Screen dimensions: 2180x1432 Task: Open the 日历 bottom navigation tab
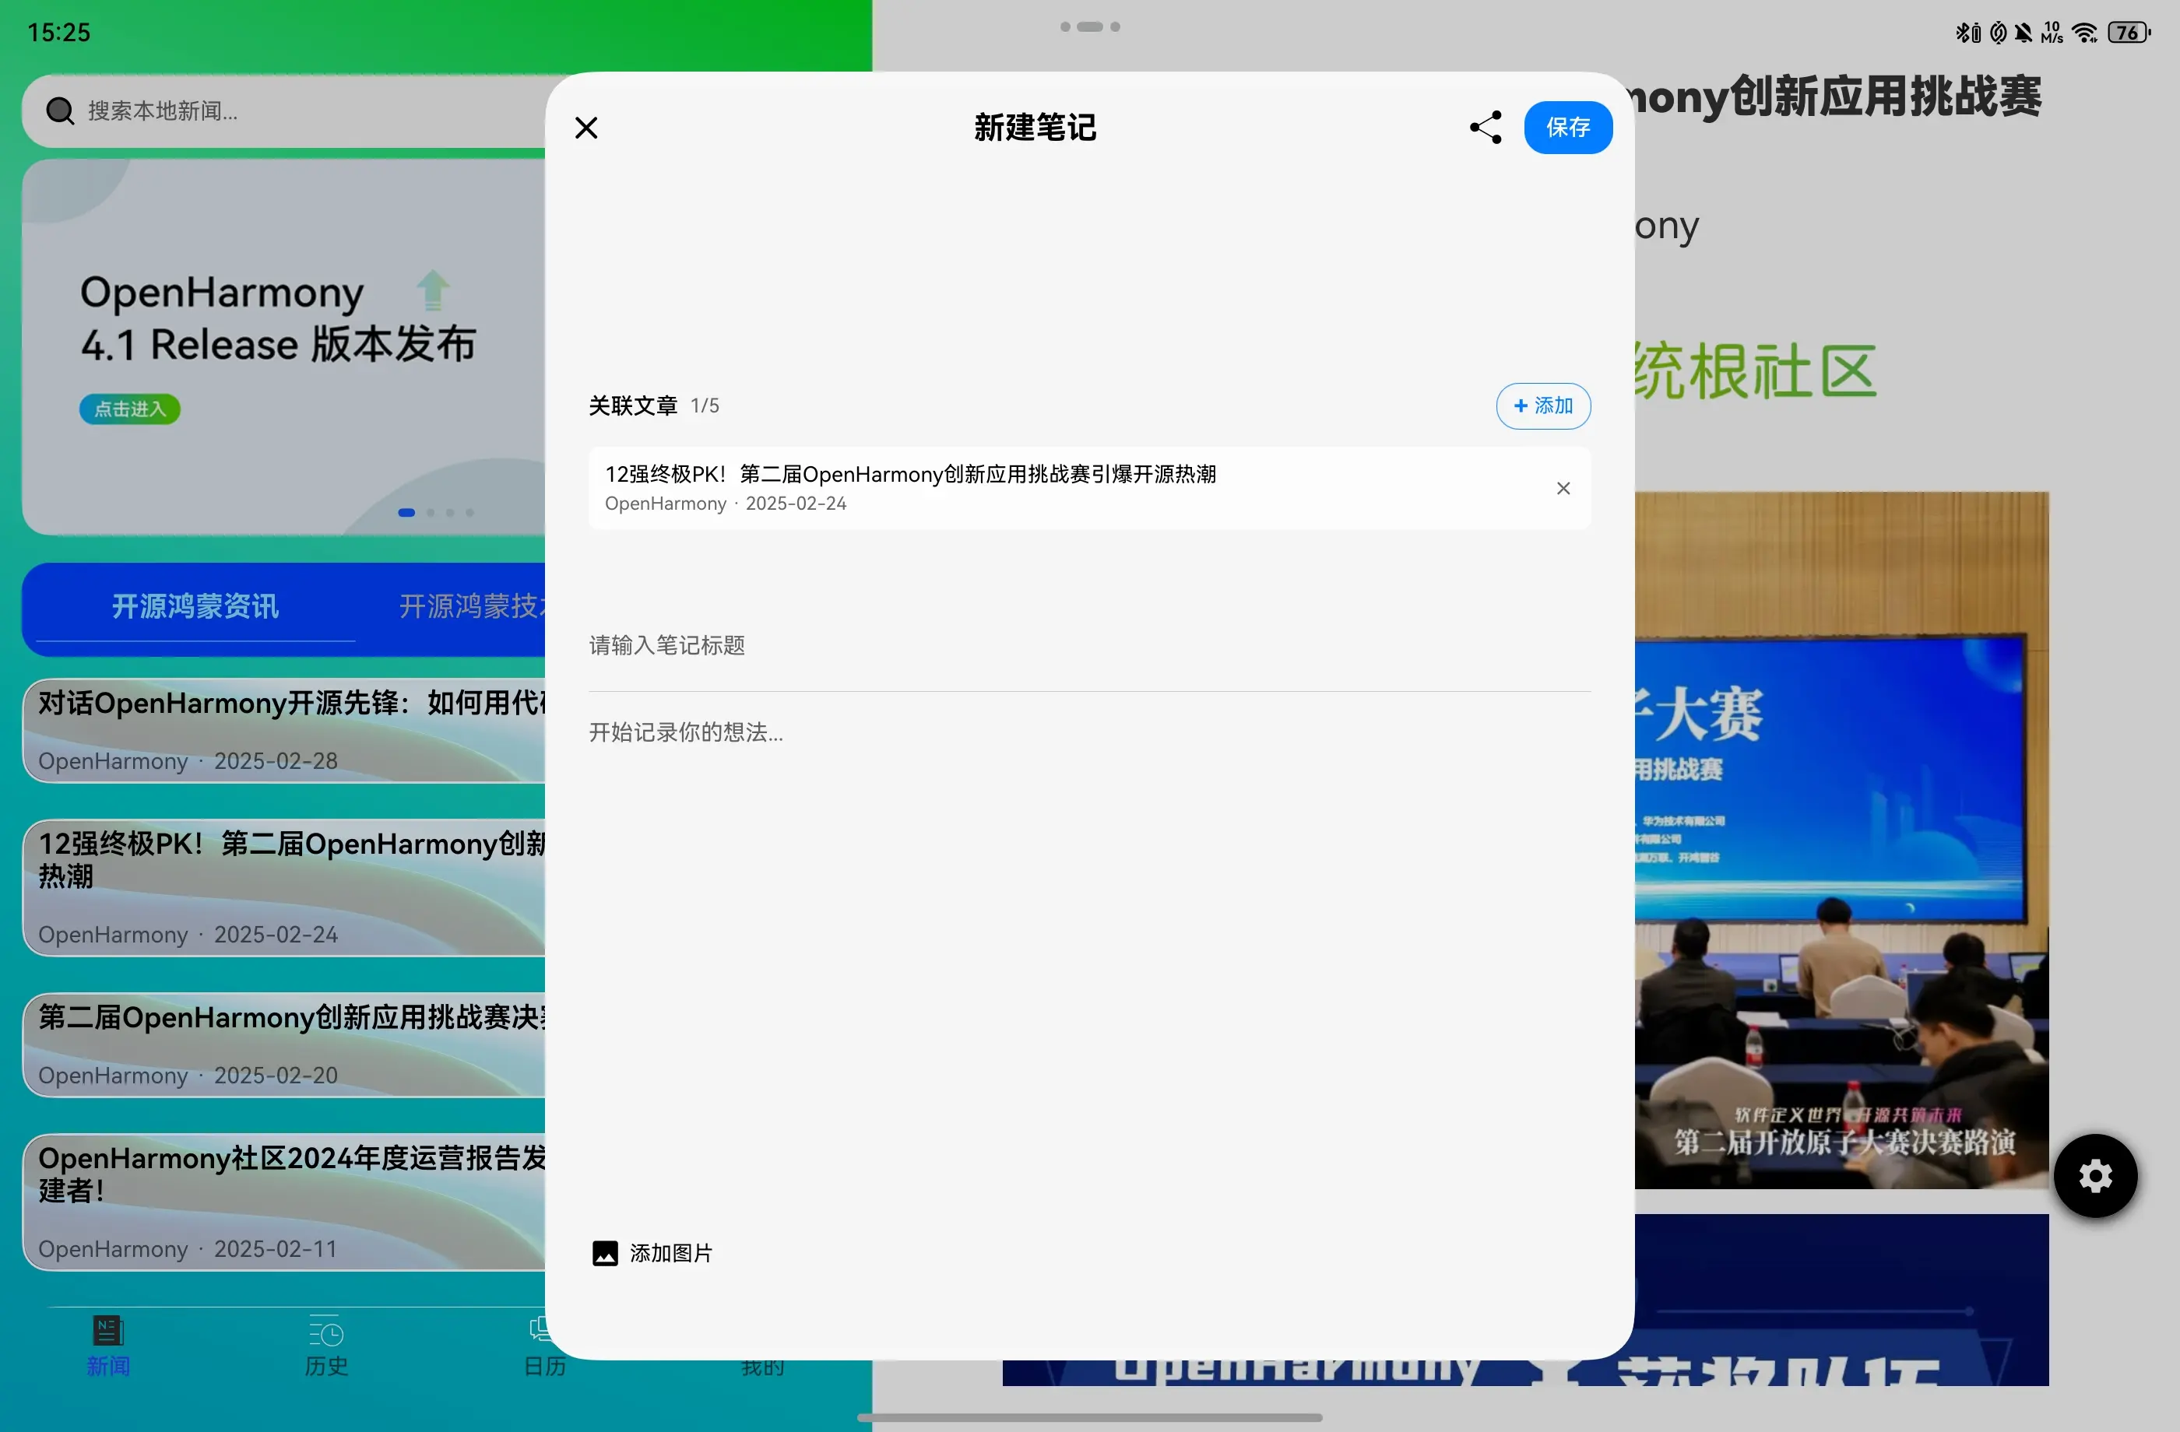tap(544, 1364)
